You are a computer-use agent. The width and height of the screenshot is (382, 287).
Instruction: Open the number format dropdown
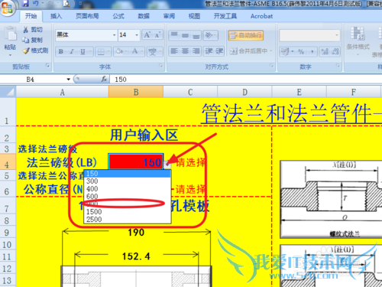pos(337,35)
